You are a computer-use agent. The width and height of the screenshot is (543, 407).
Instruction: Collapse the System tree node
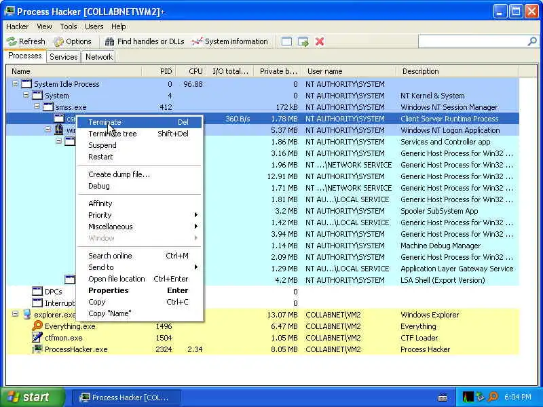pos(26,95)
